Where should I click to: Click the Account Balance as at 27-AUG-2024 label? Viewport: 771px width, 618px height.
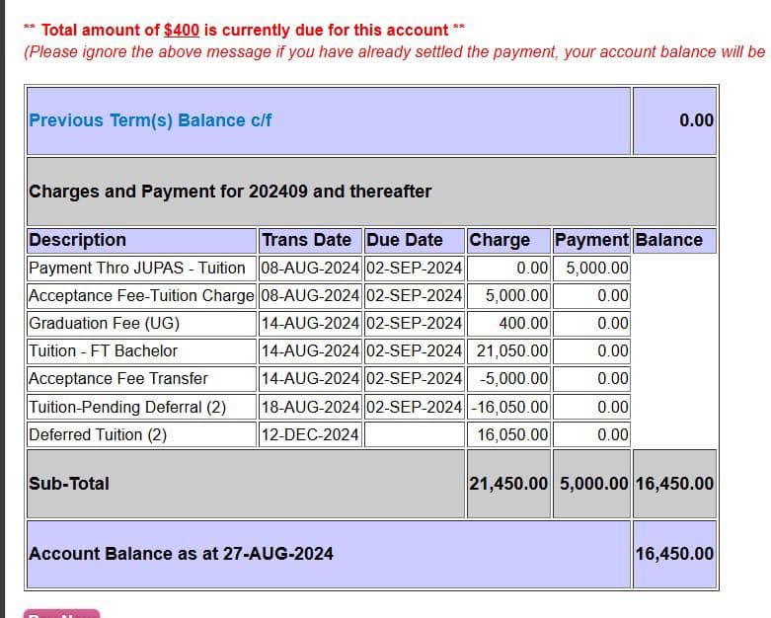coord(181,554)
